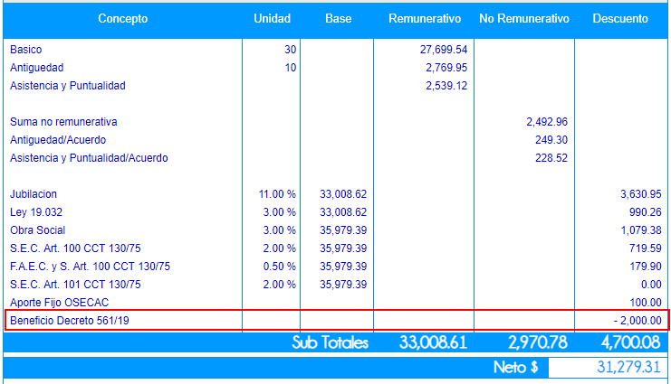
Task: Click the Base column header
Action: pos(337,19)
